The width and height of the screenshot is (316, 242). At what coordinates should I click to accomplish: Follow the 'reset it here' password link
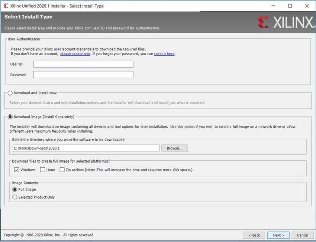164,54
